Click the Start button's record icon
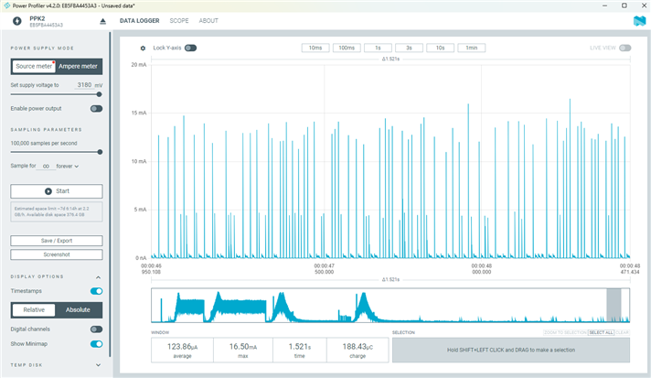The height and width of the screenshot is (378, 651). [49, 190]
